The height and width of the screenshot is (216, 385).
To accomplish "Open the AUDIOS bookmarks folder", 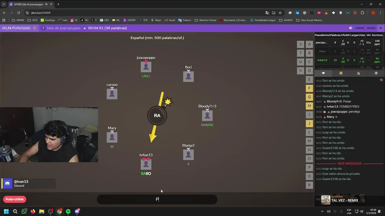I will pos(286,20).
